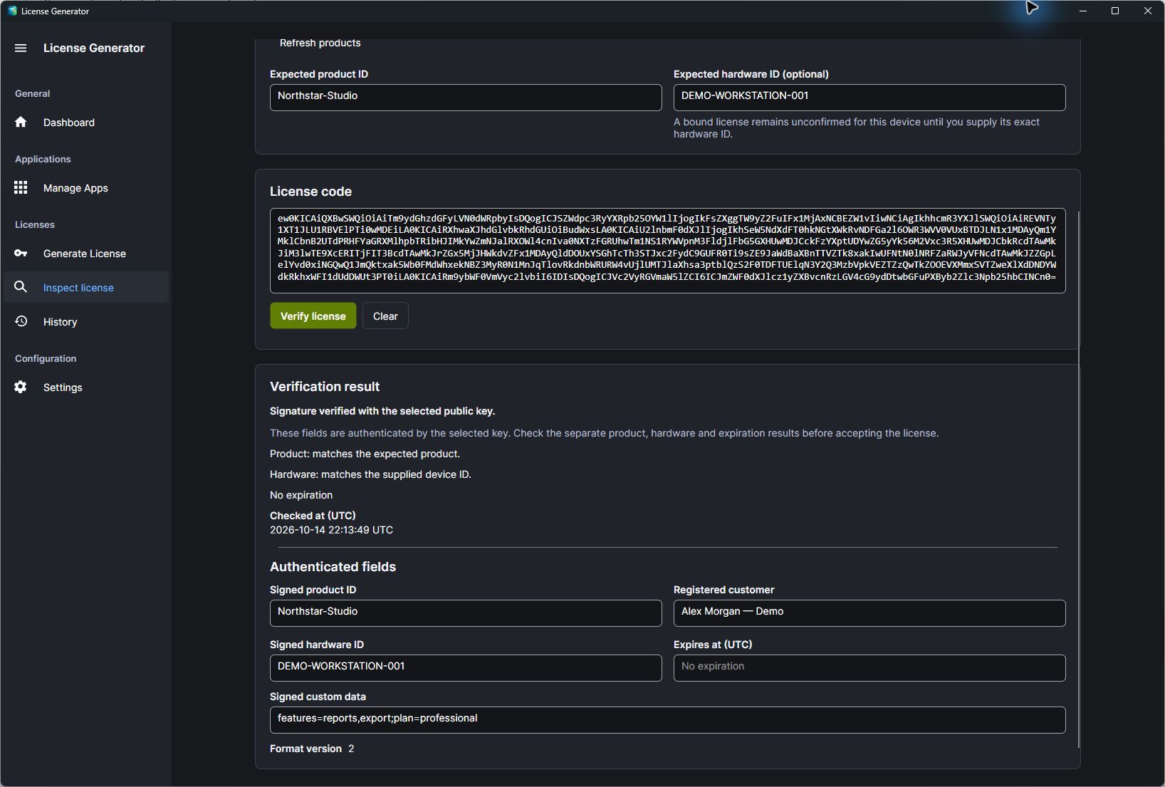The image size is (1165, 787).
Task: Click the Settings gear icon
Action: point(21,387)
